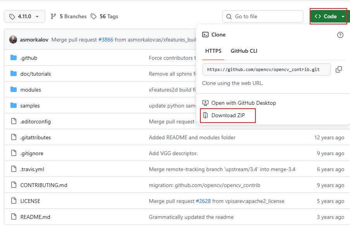Click the branch icon beside 5 Branches
Viewport: 350px width, 227px height.
point(54,16)
